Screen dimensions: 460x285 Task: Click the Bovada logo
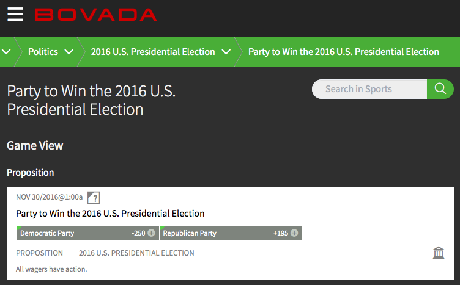(95, 15)
